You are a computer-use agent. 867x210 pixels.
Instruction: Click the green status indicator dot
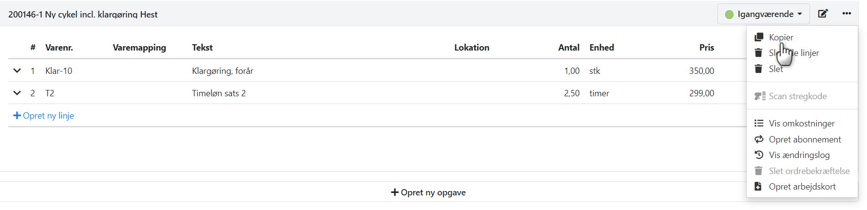pos(729,15)
